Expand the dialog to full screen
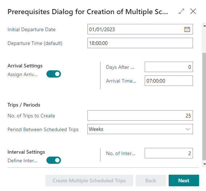This screenshot has height=191, width=206. [181, 11]
